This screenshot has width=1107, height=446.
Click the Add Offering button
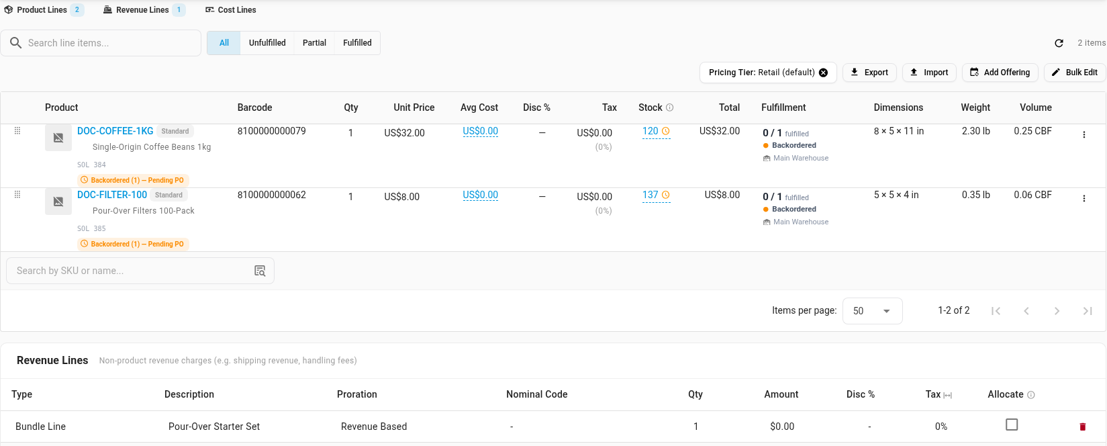tap(1000, 73)
